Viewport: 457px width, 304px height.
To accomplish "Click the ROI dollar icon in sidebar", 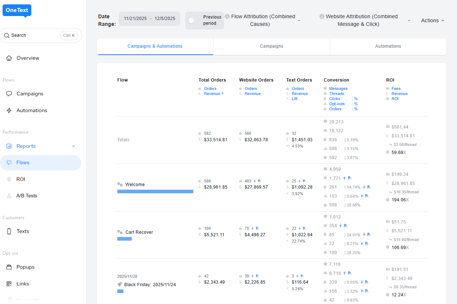I will (x=9, y=179).
